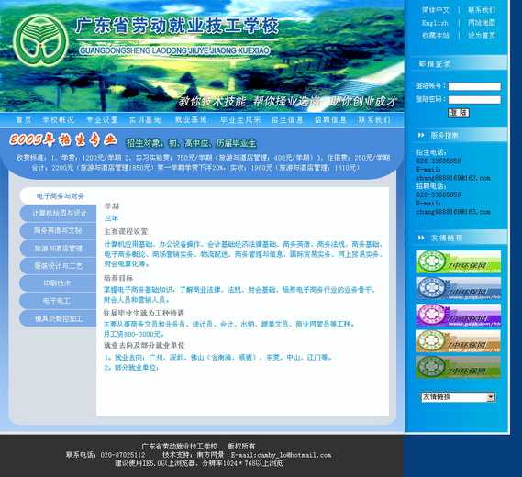
Task: Switch language via the English link
Action: click(435, 23)
